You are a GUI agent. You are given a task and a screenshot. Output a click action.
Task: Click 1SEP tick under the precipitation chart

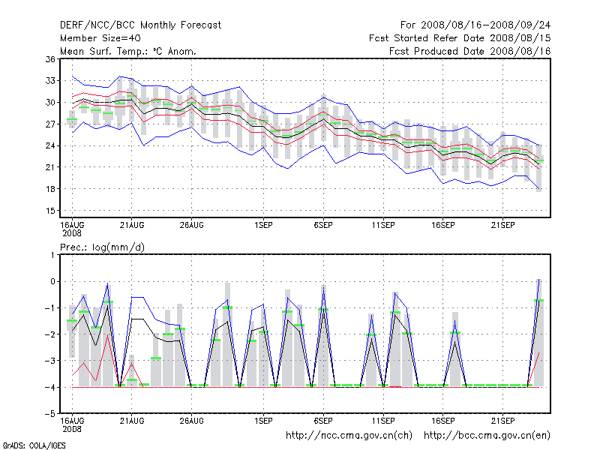[x=263, y=421]
